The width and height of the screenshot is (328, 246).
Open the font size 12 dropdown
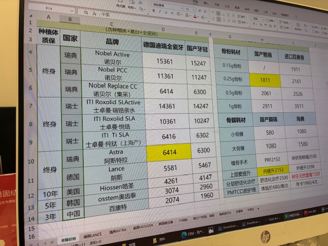coord(194,10)
